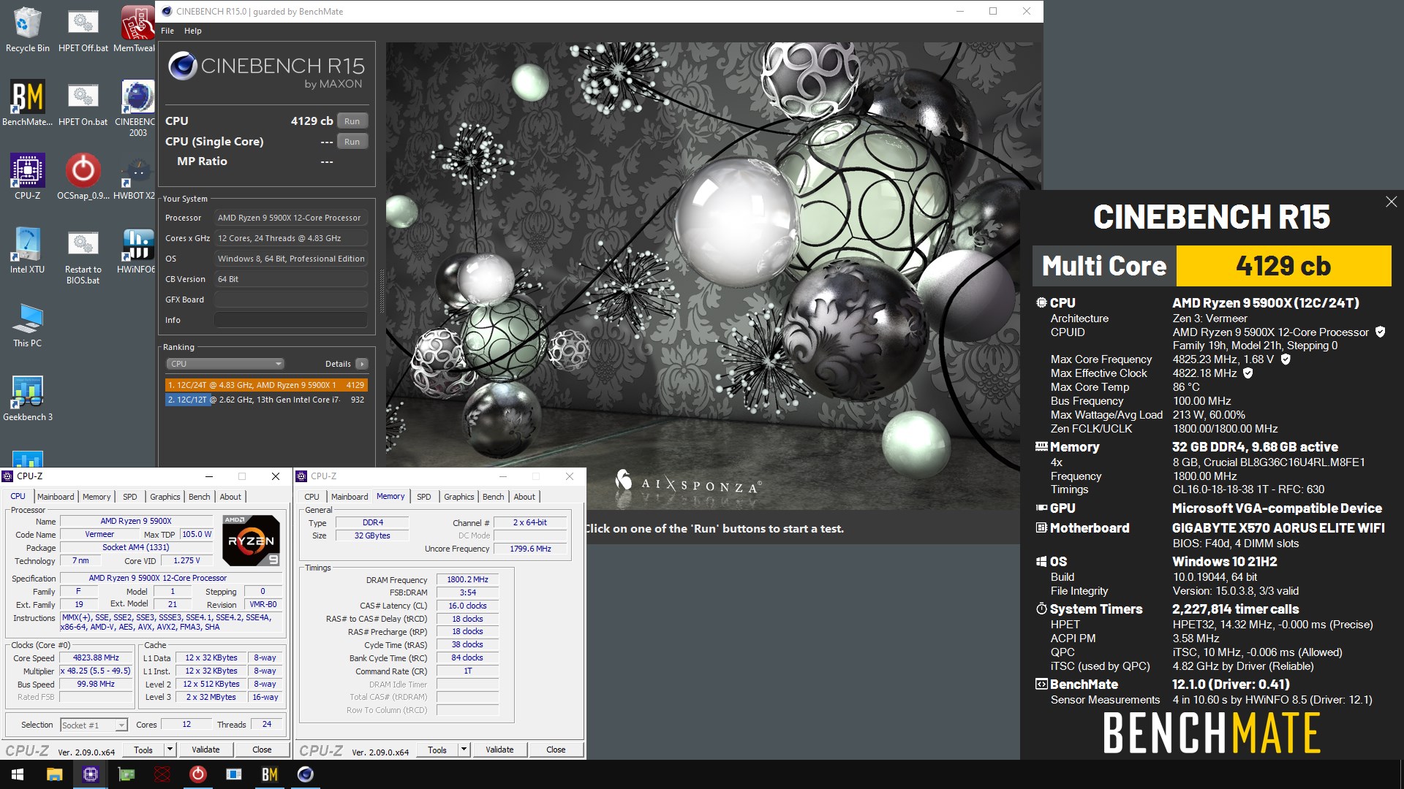Switch to Mainboard tab in left CPU-Z
The width and height of the screenshot is (1404, 789).
[x=56, y=497]
